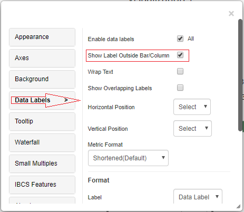The height and width of the screenshot is (212, 244).
Task: Go to the Tooltip tab
Action: (42, 121)
